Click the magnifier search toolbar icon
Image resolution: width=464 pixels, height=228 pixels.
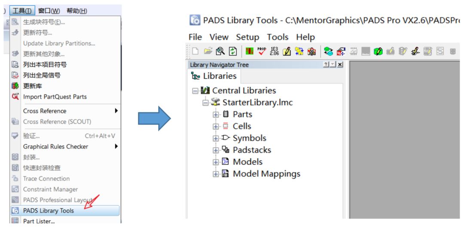(x=220, y=52)
